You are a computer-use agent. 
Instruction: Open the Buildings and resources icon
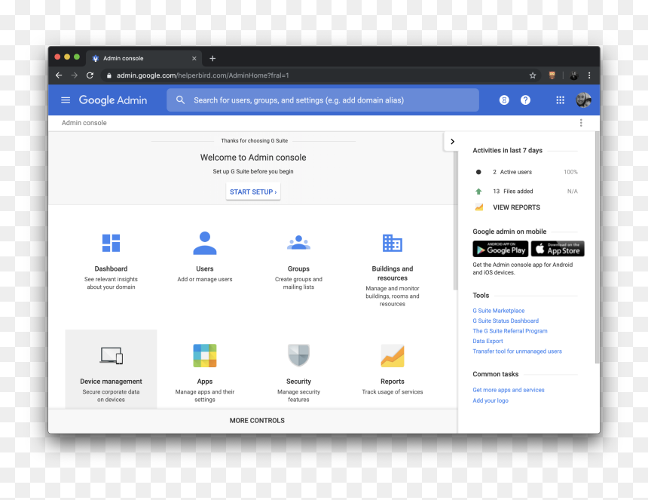tap(392, 243)
